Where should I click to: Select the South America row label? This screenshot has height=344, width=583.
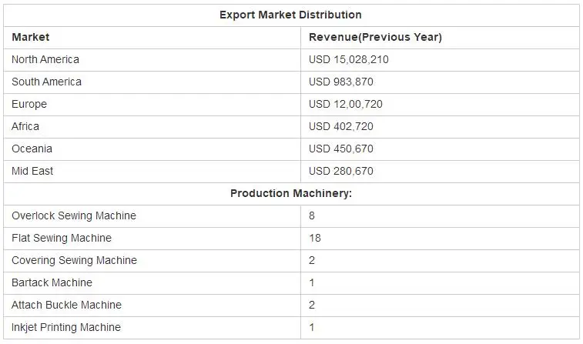[x=46, y=82]
